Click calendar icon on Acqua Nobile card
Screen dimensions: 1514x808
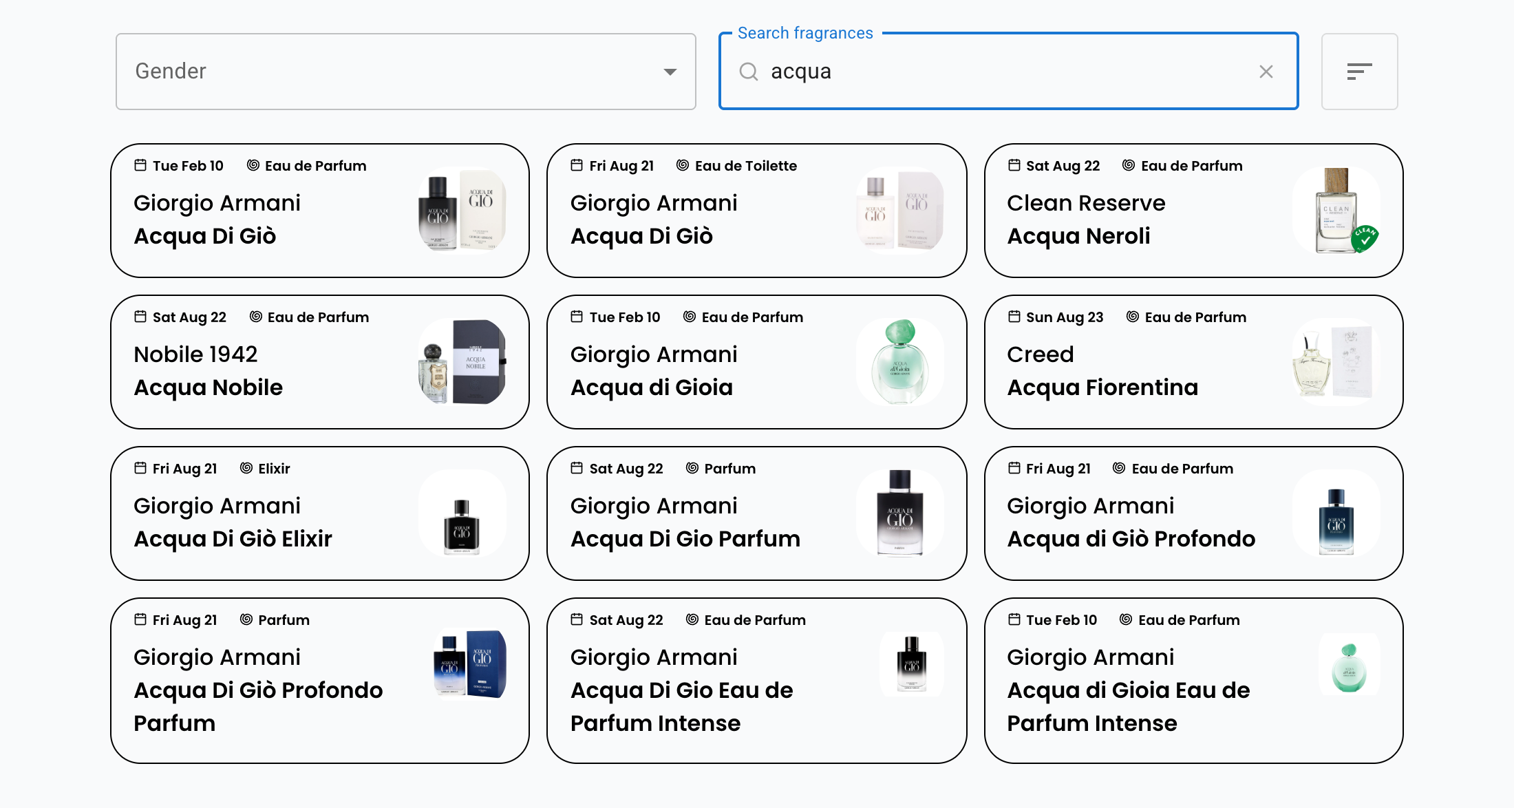[x=140, y=317]
